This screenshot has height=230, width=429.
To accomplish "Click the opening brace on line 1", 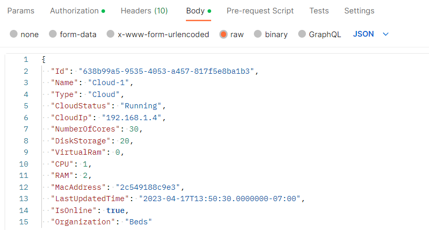I will pyautogui.click(x=43, y=59).
